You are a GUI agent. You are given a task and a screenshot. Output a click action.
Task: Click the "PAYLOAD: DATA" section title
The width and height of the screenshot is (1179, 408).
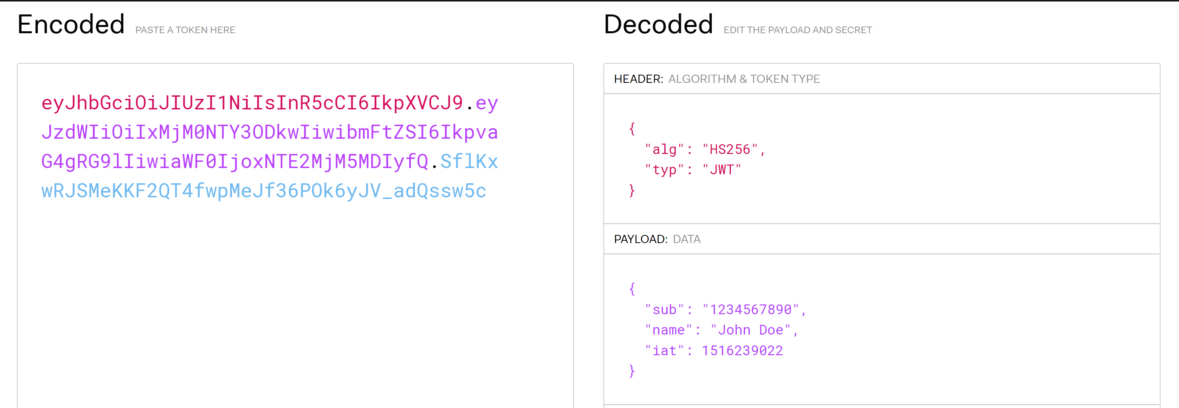(x=657, y=239)
